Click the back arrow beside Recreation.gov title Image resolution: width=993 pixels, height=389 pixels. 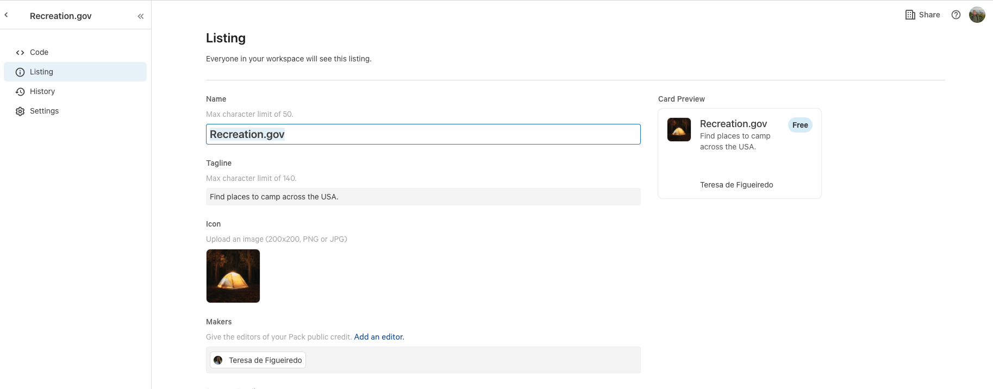point(7,15)
